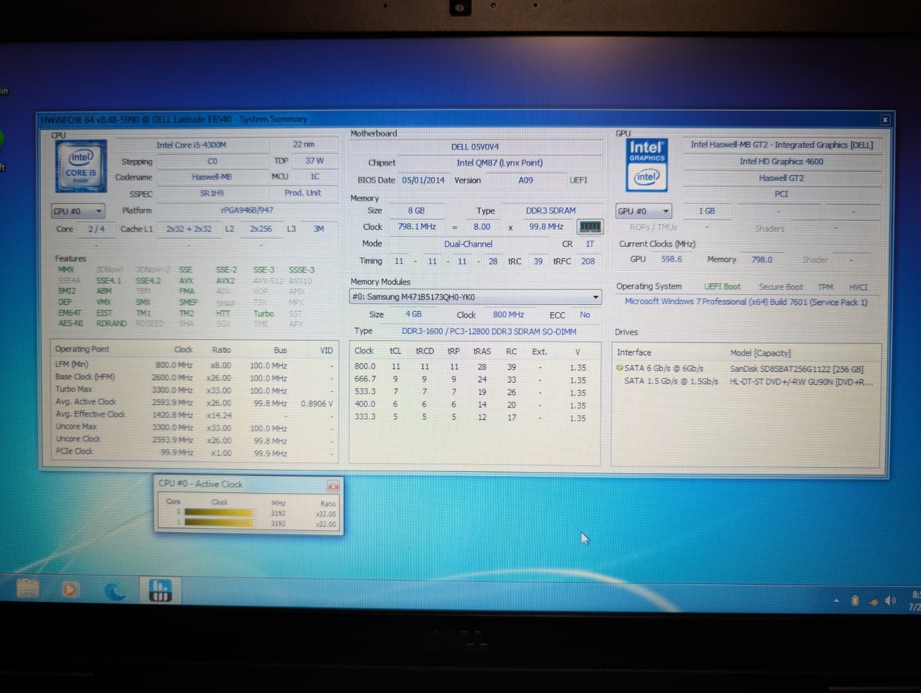Screen dimensions: 921x693
Task: Open the volume tray icon
Action: tap(890, 601)
